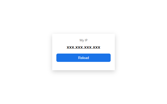The image size is (167, 104).
Task: Refresh the IP using Reload
Action: point(83,58)
